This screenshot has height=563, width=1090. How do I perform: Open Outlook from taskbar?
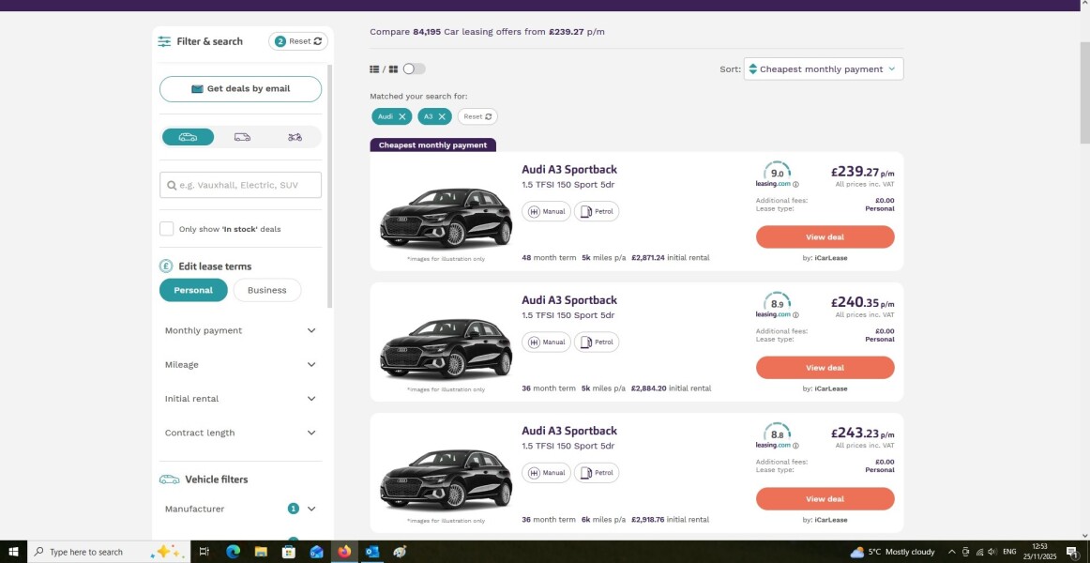coord(371,552)
